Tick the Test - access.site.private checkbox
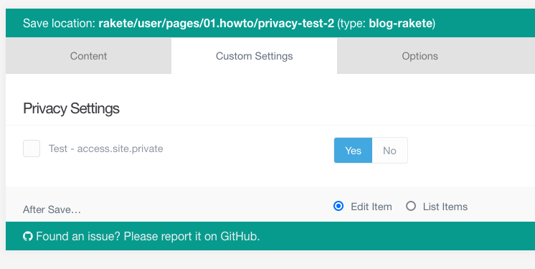Viewport: 535px width, 269px height. tap(32, 148)
